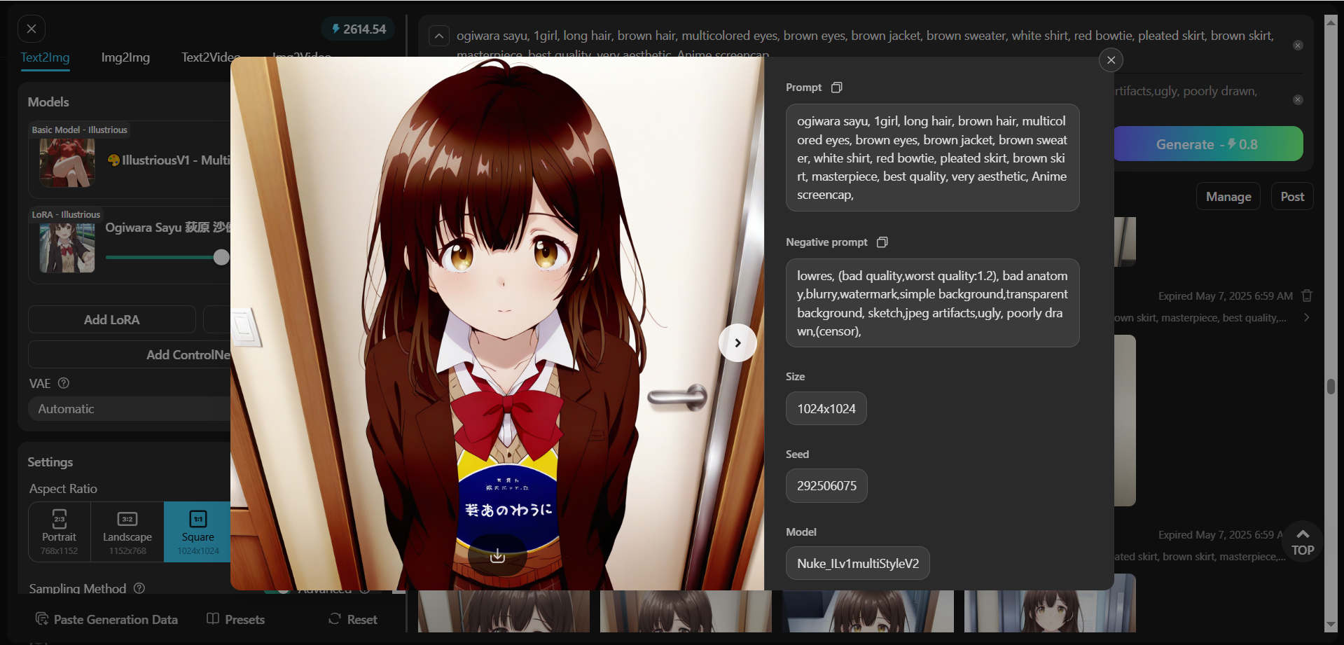1344x645 pixels.
Task: Open Manage for generated images
Action: [1228, 197]
